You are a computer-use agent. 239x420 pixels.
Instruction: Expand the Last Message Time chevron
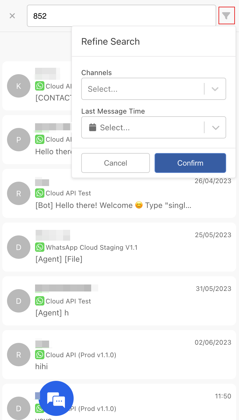[215, 127]
